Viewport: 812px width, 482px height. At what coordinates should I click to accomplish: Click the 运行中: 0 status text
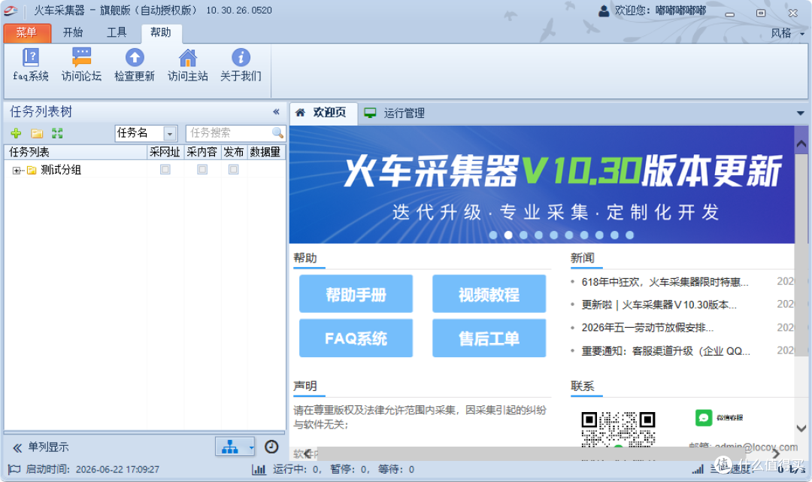point(295,469)
